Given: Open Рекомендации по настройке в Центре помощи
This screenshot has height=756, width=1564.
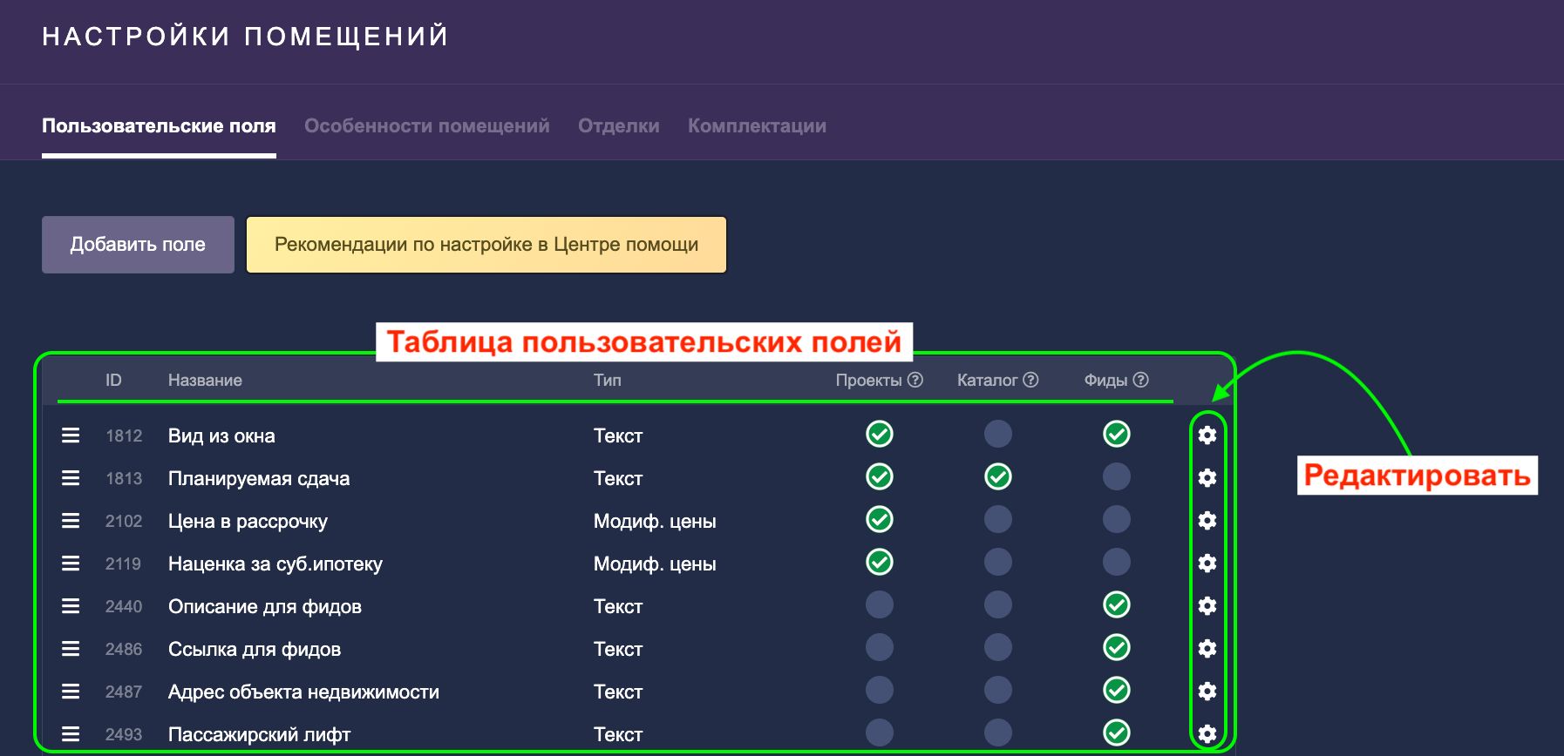Looking at the screenshot, I should pos(486,245).
